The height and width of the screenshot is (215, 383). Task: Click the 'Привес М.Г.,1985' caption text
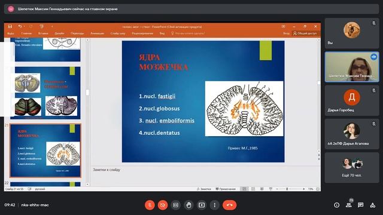coord(242,148)
